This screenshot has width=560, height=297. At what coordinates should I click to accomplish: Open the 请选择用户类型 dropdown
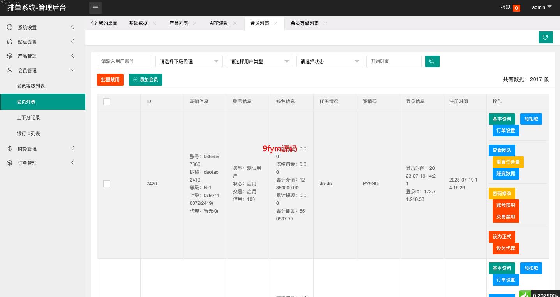[x=259, y=61]
